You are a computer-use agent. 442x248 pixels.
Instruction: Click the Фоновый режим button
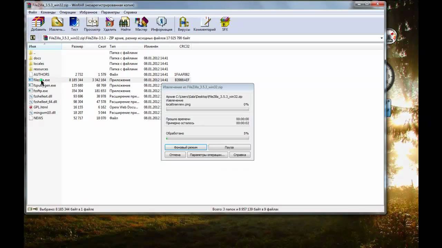186,147
